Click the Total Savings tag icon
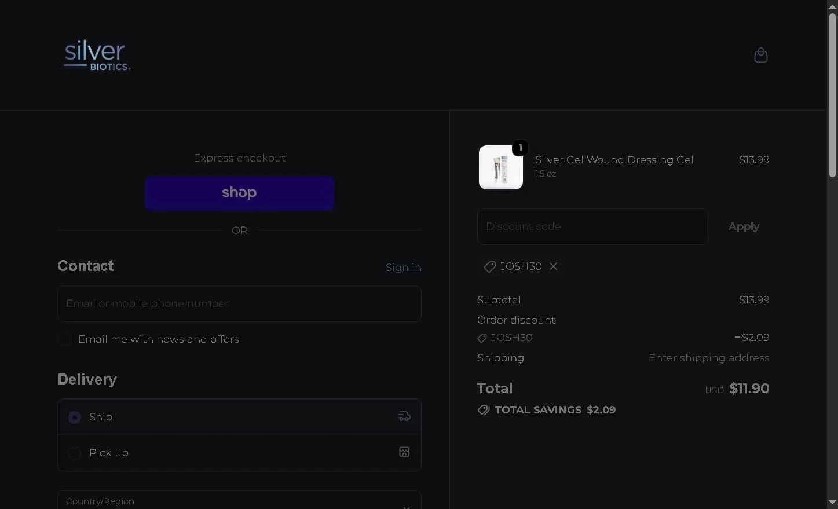This screenshot has width=838, height=509. [484, 410]
